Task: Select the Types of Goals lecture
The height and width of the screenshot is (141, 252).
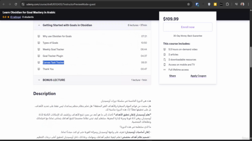Action: (50, 43)
